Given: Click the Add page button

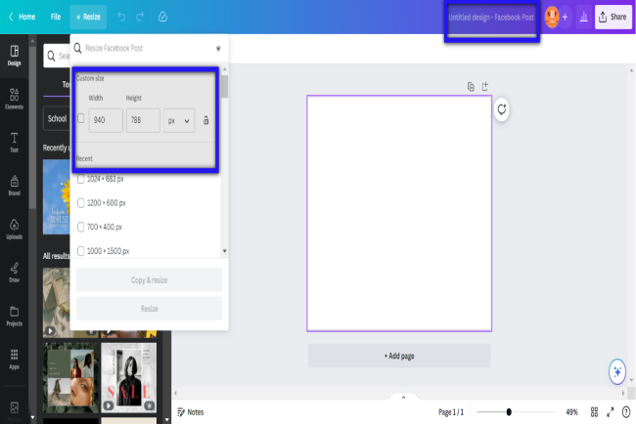Looking at the screenshot, I should 399,356.
